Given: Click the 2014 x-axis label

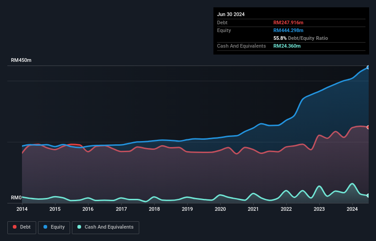Looking at the screenshot, I should point(22,209).
